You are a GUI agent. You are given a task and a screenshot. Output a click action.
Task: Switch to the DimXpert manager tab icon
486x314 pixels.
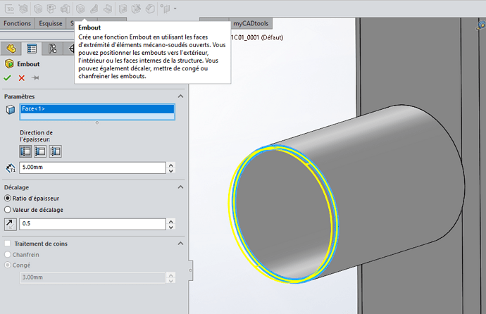tap(71, 49)
